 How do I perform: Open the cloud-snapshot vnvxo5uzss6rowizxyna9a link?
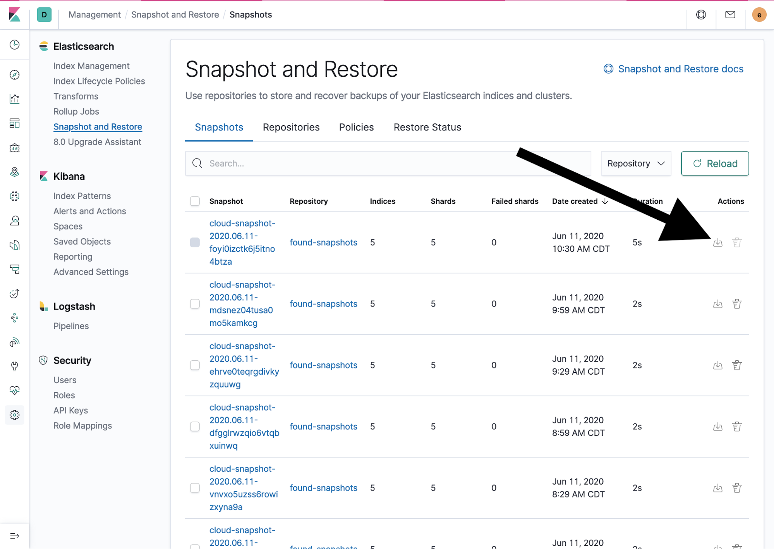[x=244, y=488]
